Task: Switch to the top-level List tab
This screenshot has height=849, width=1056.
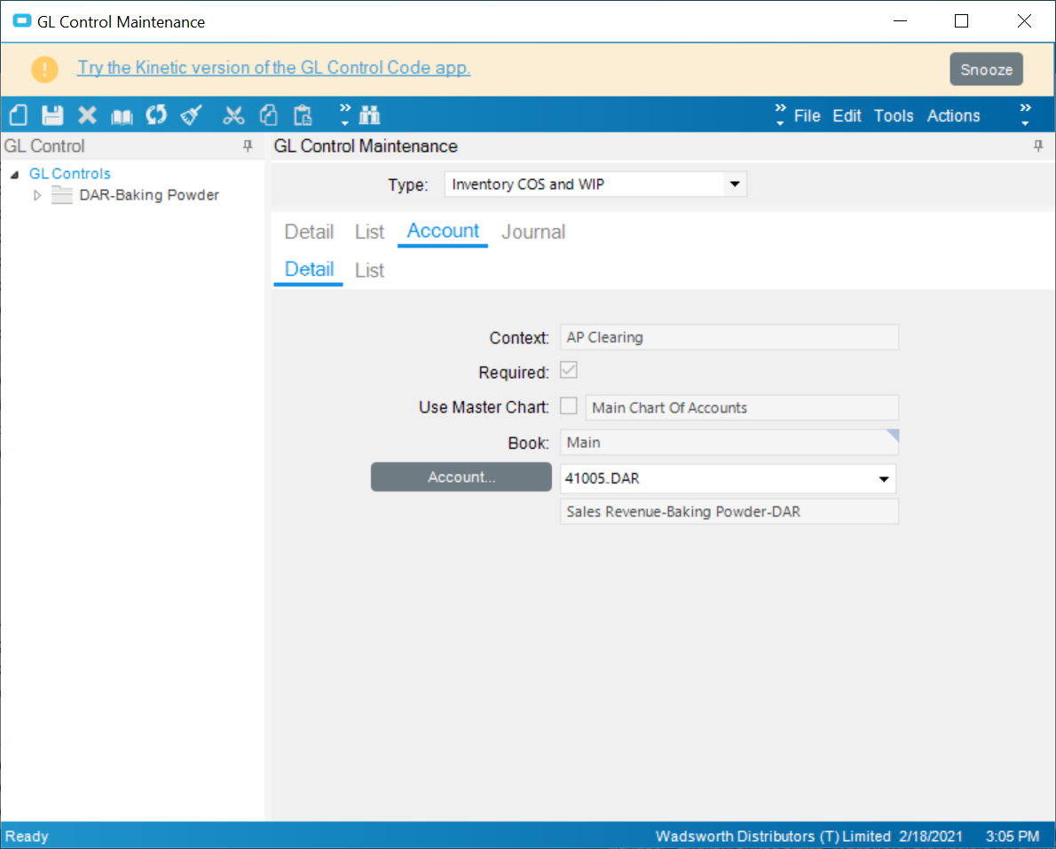Action: coord(369,232)
